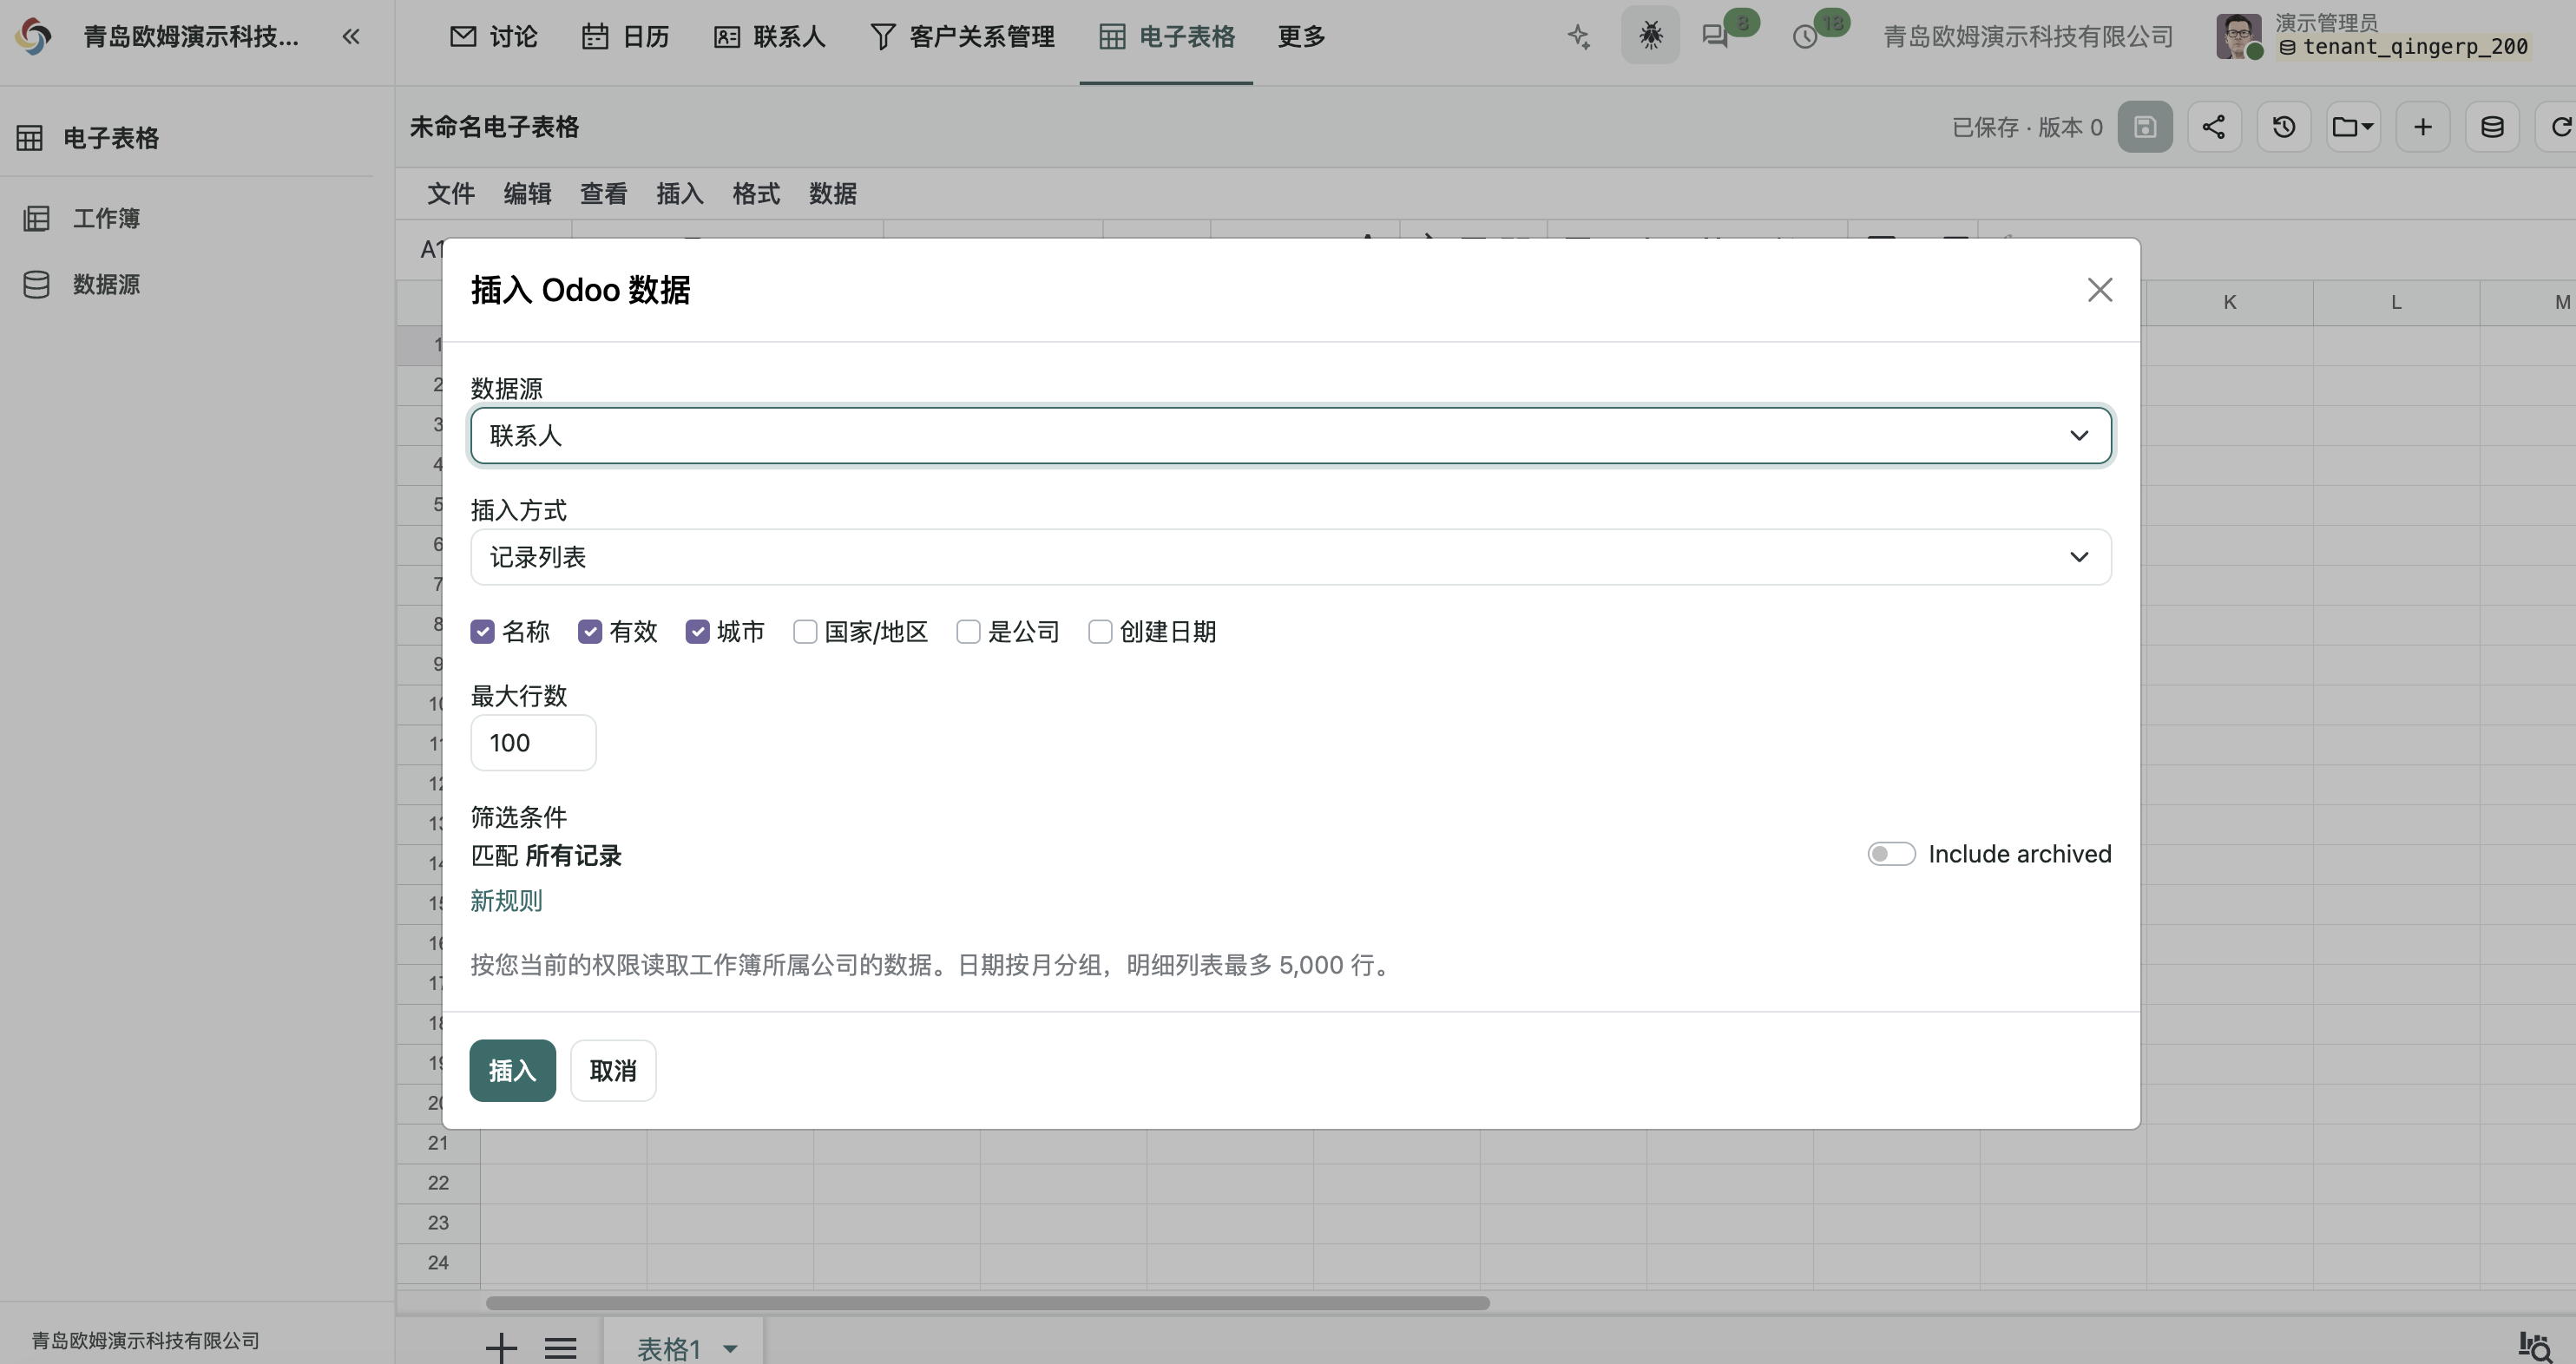Click the user avatar picture

2239,37
